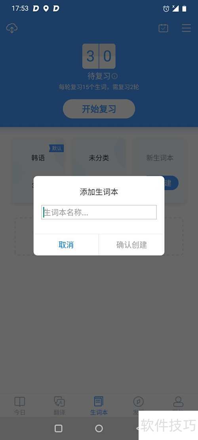Open the profile person icon tab

pos(178,402)
